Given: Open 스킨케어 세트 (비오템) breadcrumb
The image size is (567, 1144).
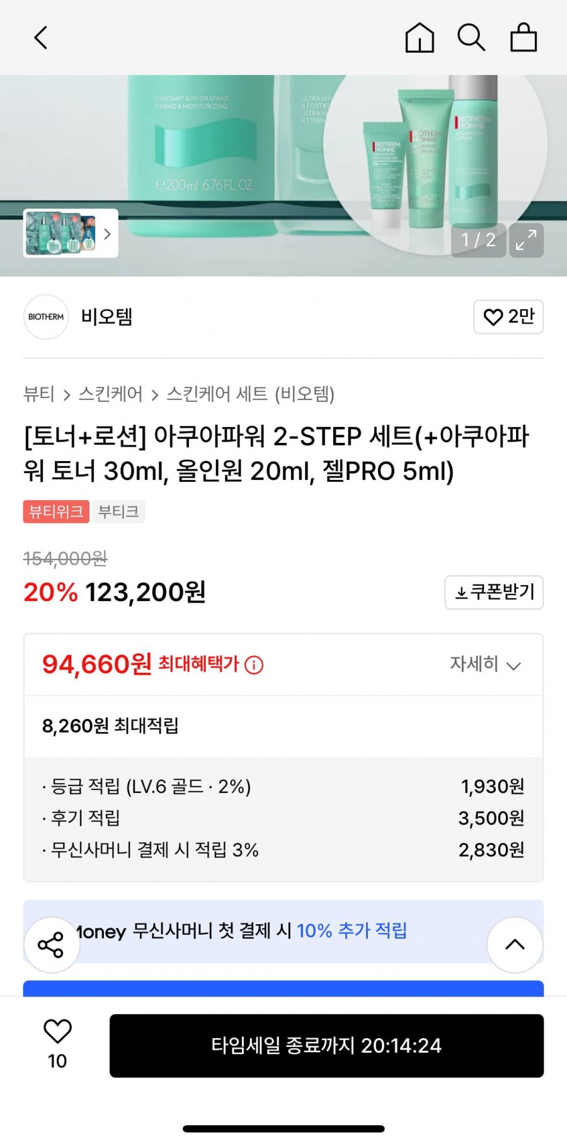Looking at the screenshot, I should [250, 394].
